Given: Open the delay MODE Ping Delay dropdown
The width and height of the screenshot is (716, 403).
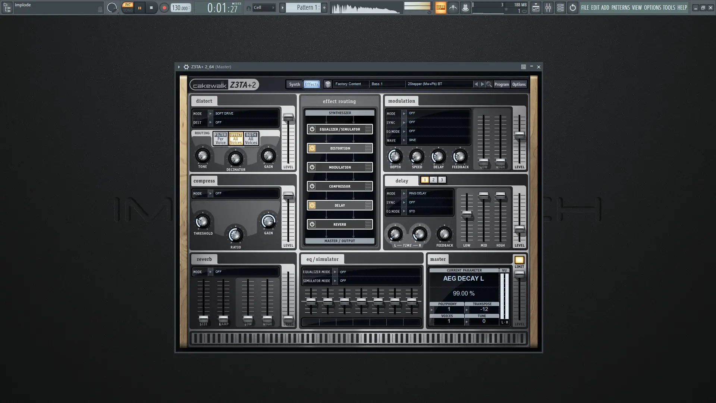Looking at the screenshot, I should click(404, 193).
